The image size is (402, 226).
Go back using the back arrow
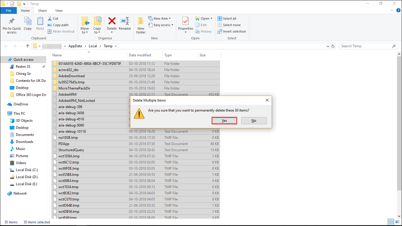click(6, 46)
